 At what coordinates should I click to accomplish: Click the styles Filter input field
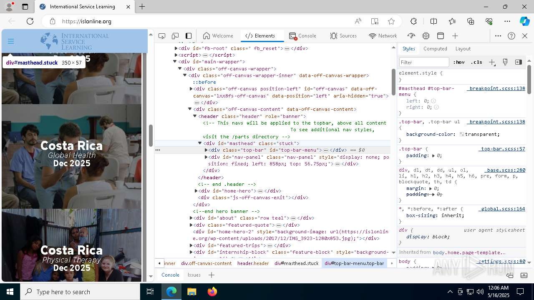(424, 62)
